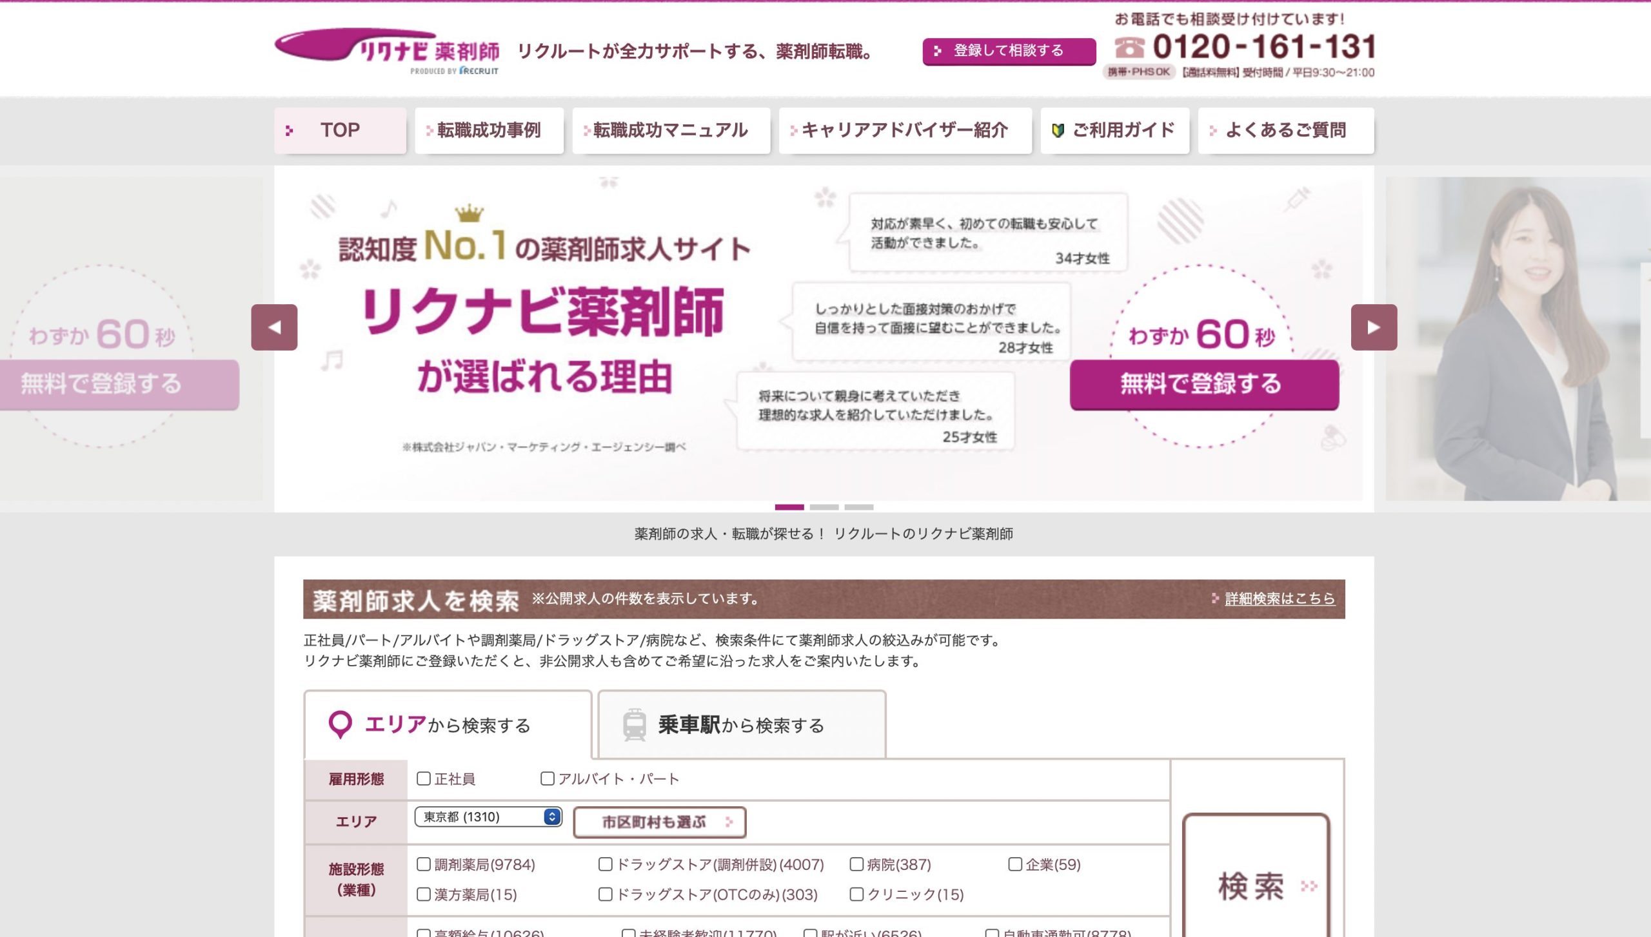The width and height of the screenshot is (1651, 937).
Task: Open よくあるご質問 navigation item
Action: click(x=1285, y=130)
